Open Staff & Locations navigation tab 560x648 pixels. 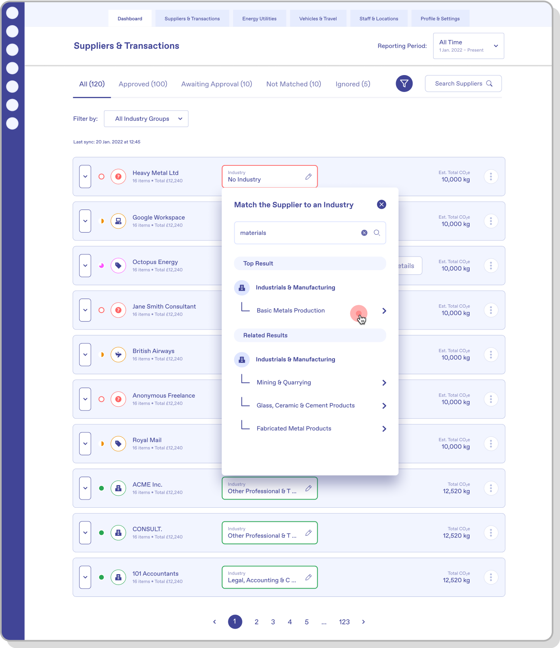click(x=379, y=19)
